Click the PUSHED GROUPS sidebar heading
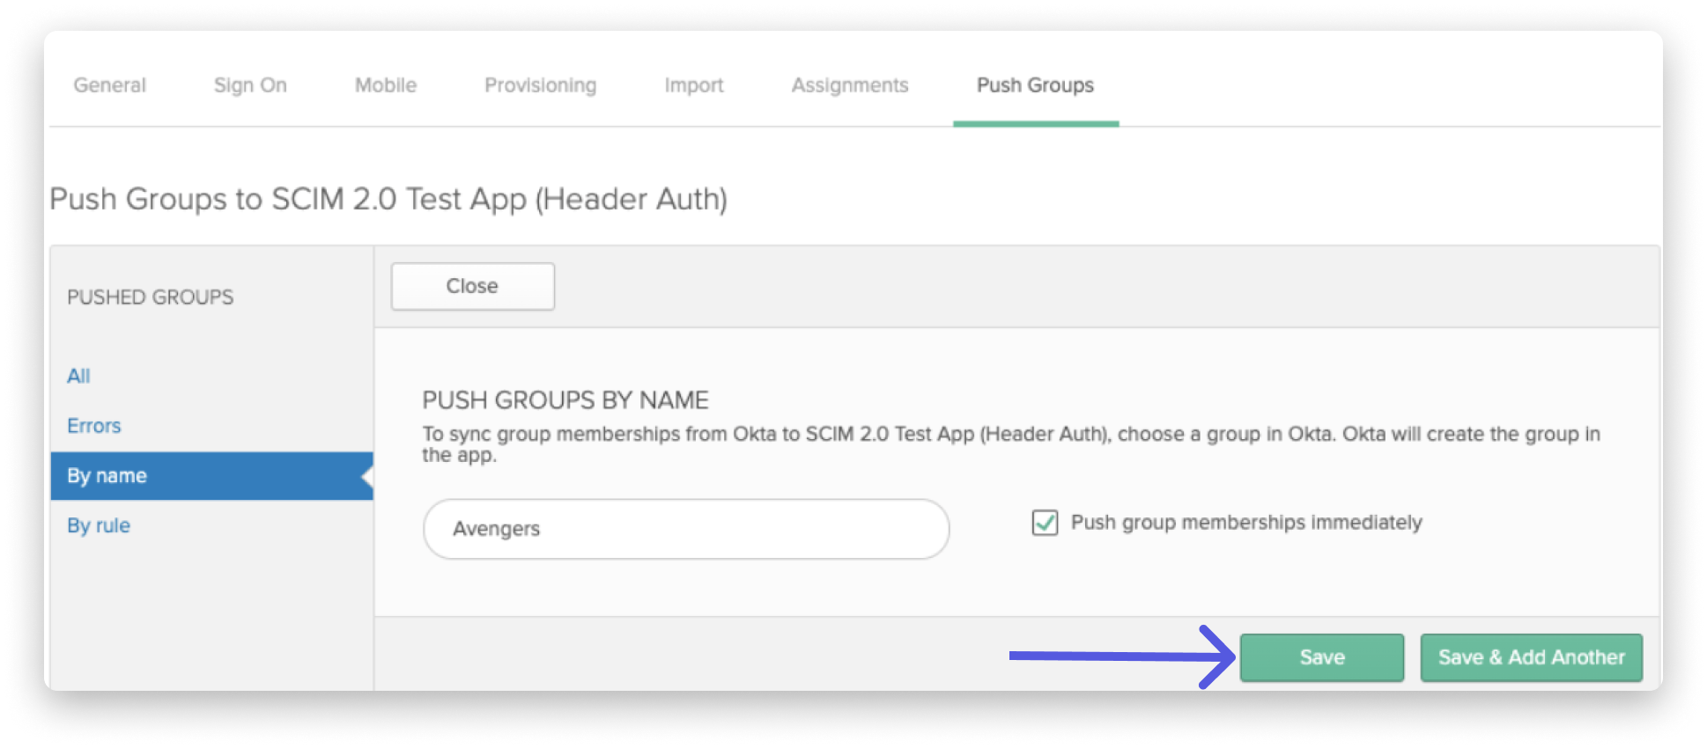Screen dimensions: 1707x748 pos(151,297)
